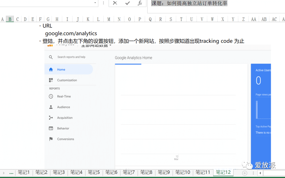Select column B header

(x=10, y=19)
